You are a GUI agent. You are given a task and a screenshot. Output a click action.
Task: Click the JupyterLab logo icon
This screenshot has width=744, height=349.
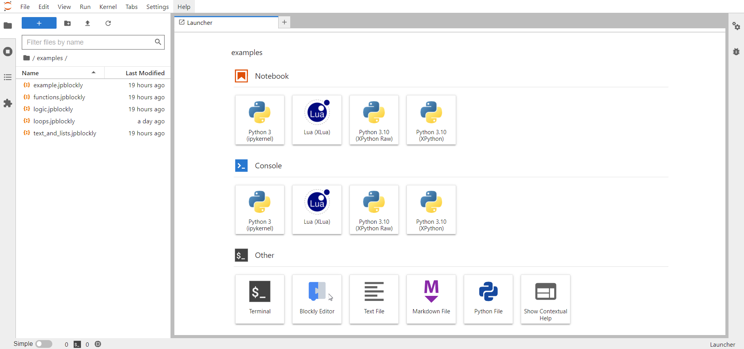tap(8, 6)
